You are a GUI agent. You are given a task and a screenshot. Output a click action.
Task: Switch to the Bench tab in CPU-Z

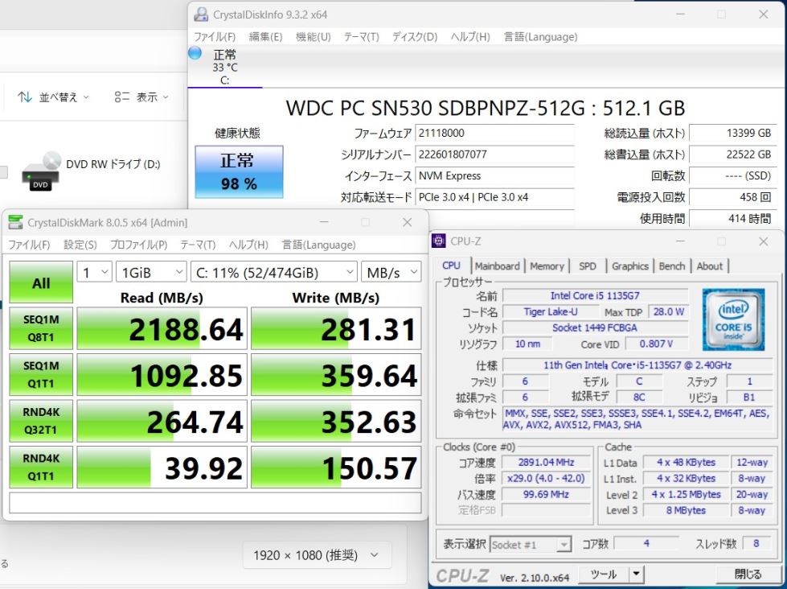click(x=672, y=266)
